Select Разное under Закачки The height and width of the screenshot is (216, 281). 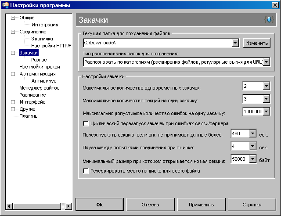[39, 60]
